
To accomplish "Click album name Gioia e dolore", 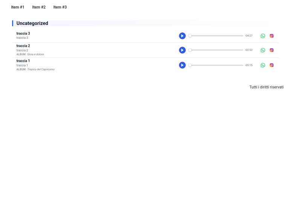I will click(x=36, y=54).
